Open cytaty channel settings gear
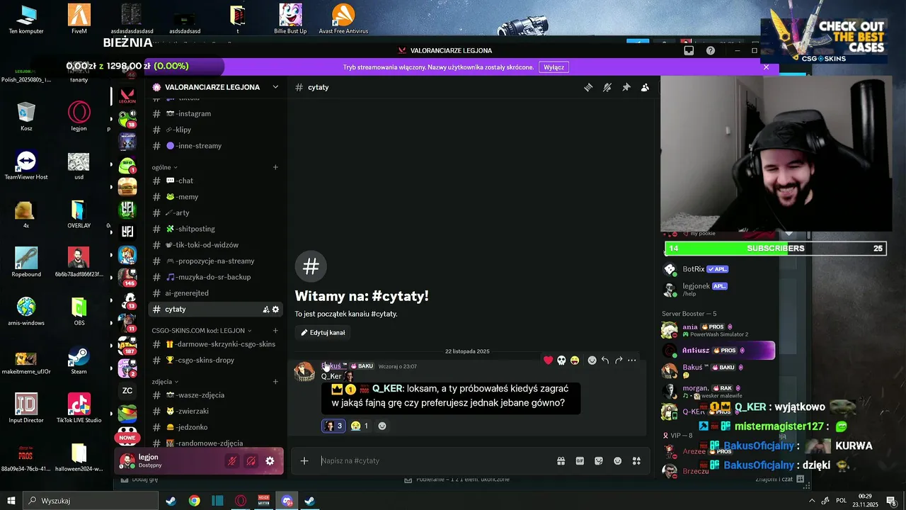 point(276,310)
